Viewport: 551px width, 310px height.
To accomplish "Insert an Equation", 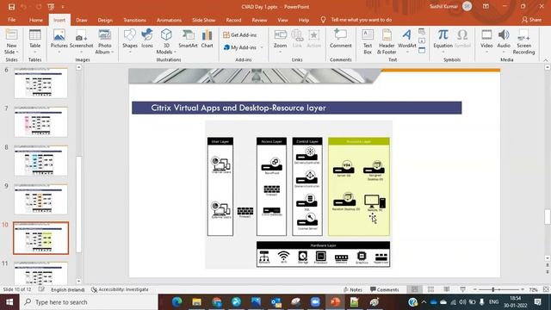I will point(443,41).
